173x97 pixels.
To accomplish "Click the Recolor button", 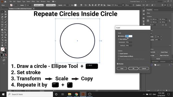I will tap(158, 59).
